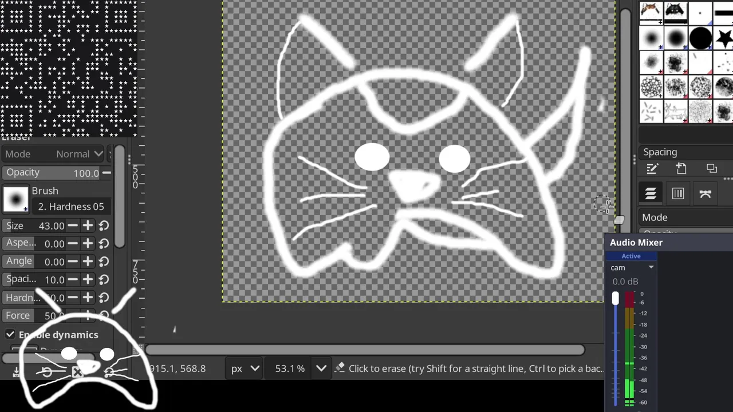Click the tool options vertical scrollbar
Screen dimensions: 733x412
coord(119,196)
